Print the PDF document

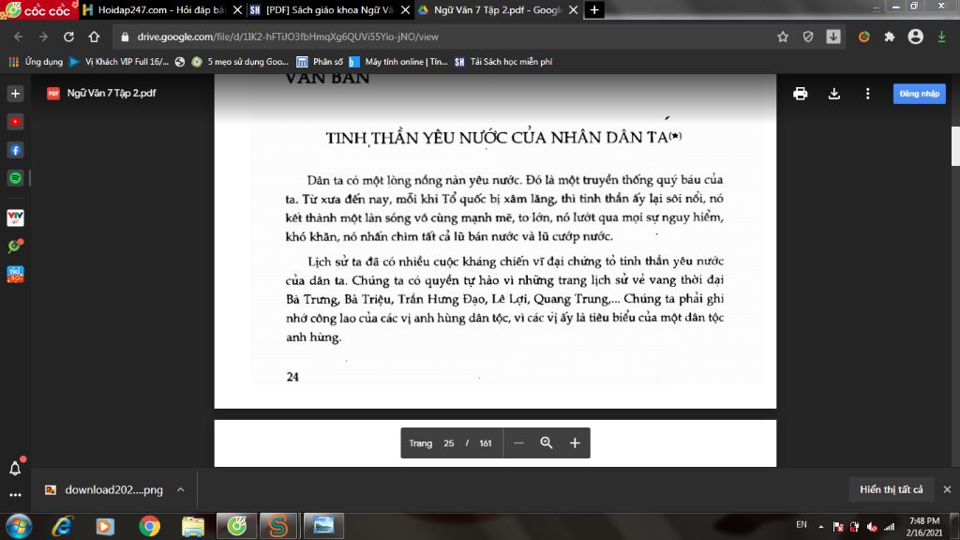(801, 94)
